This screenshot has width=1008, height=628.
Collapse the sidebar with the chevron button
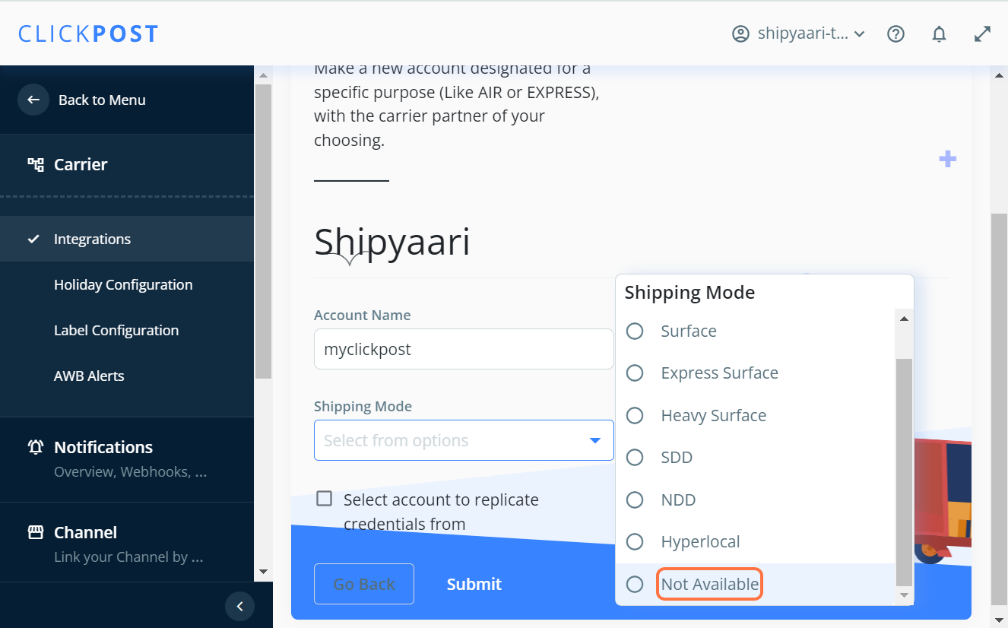coord(239,606)
